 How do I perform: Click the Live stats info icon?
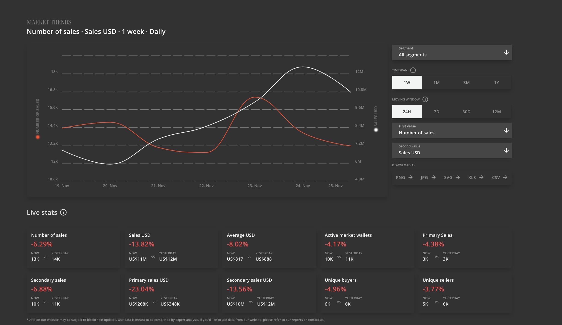click(63, 212)
